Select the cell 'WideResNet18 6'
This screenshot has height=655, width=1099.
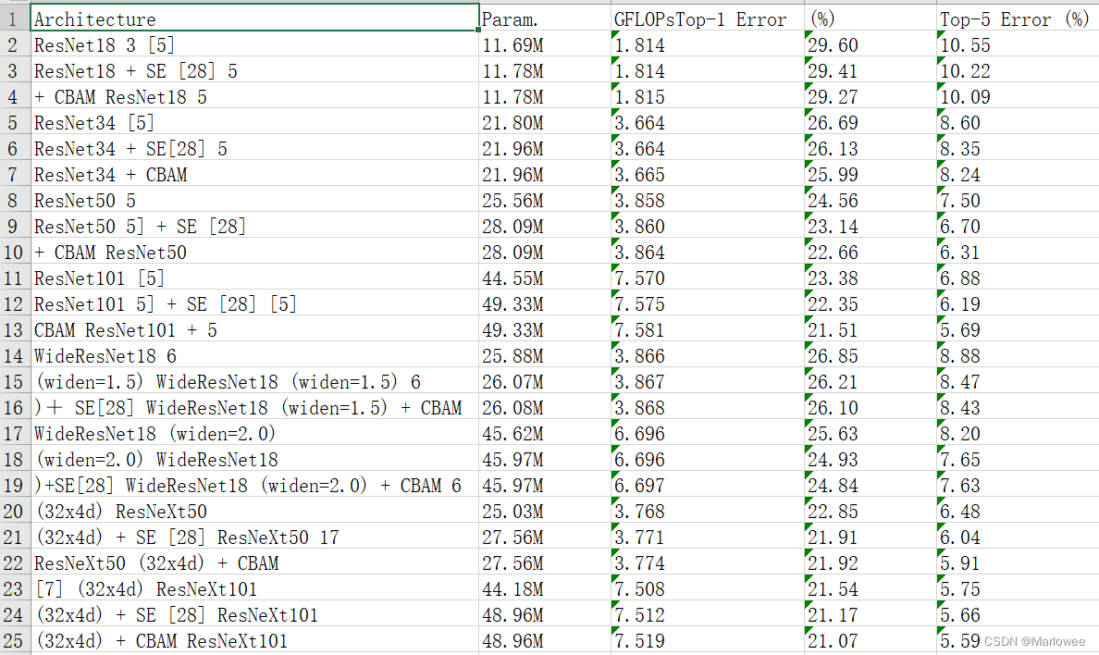point(255,355)
